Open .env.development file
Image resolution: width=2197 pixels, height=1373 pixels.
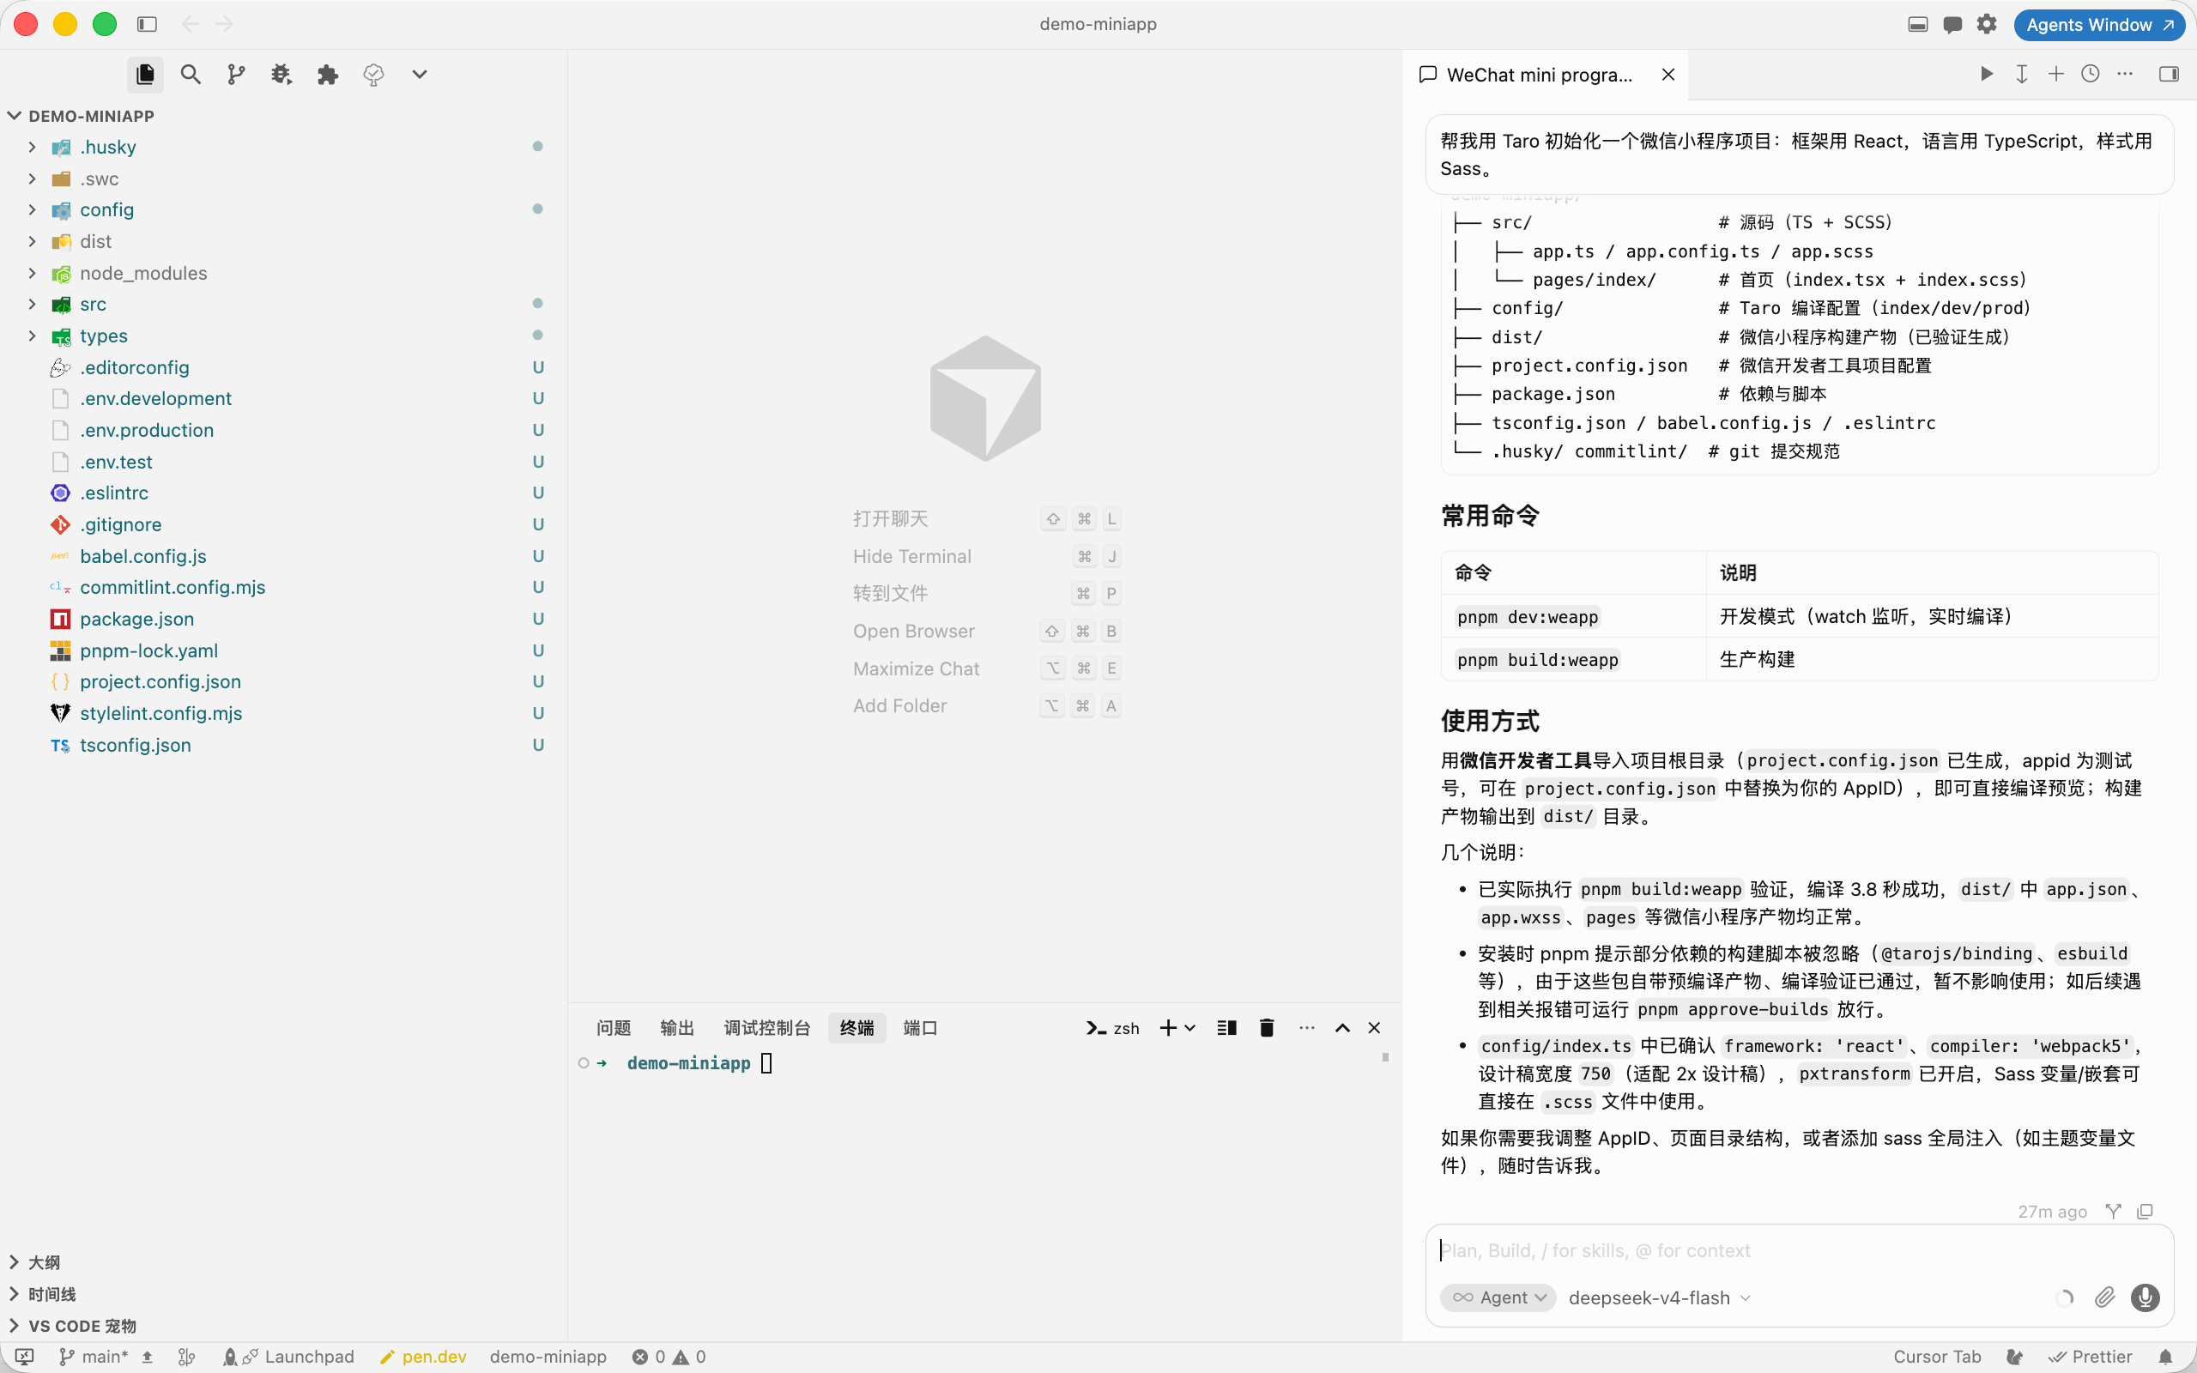[281, 399]
